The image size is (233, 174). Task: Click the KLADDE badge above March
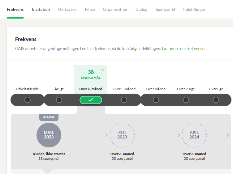coord(49,117)
